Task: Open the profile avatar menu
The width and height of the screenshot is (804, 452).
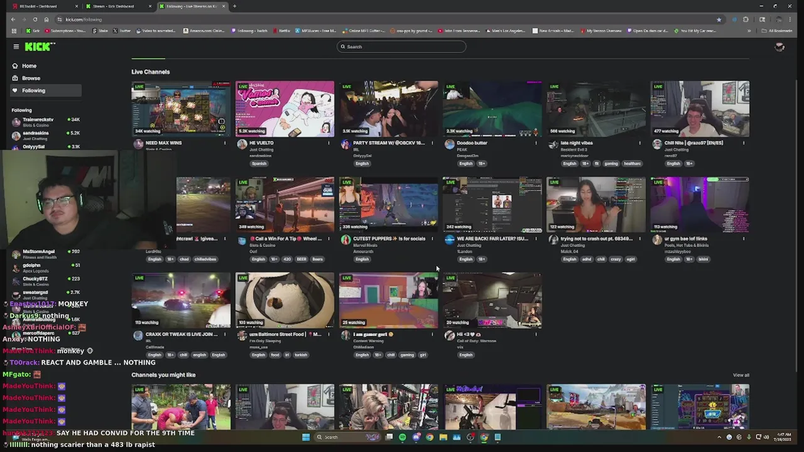Action: click(x=780, y=46)
